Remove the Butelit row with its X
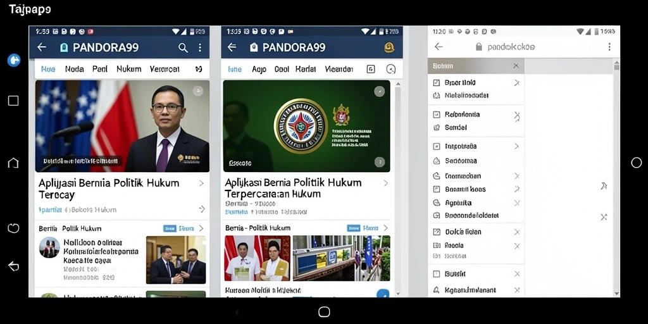This screenshot has height=324, width=648. coord(516,274)
